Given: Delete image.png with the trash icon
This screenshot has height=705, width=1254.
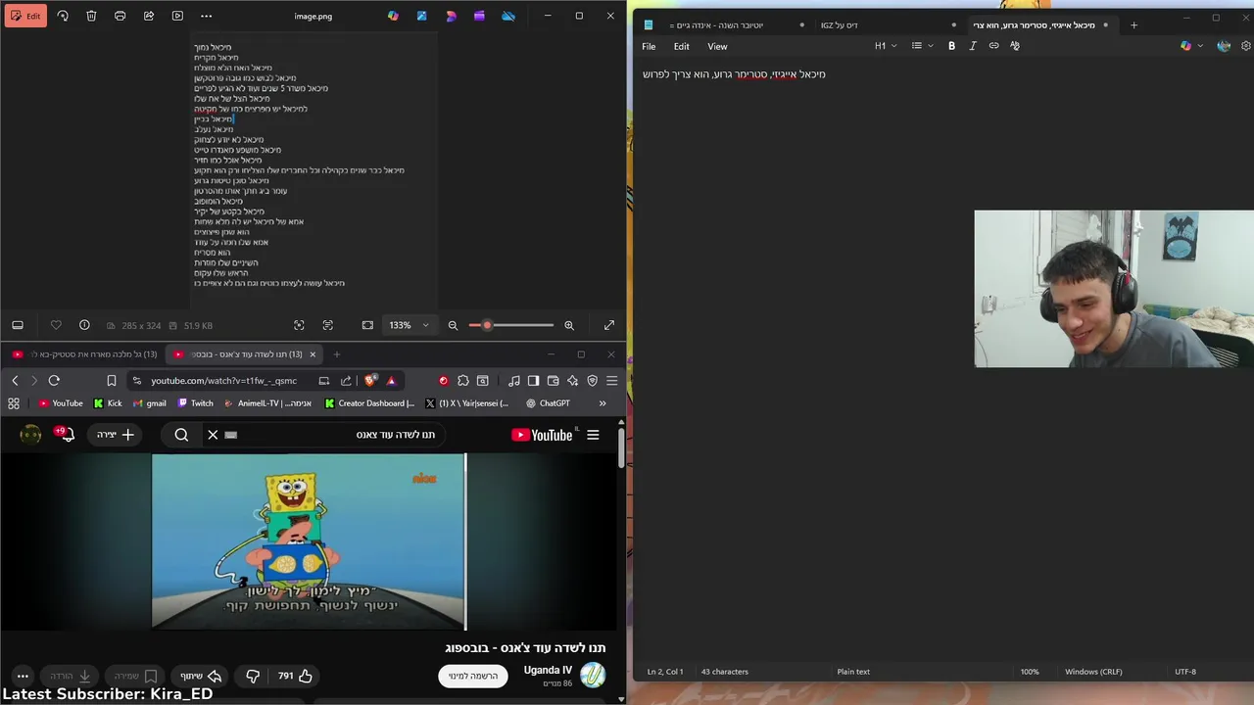Looking at the screenshot, I should coord(91,16).
